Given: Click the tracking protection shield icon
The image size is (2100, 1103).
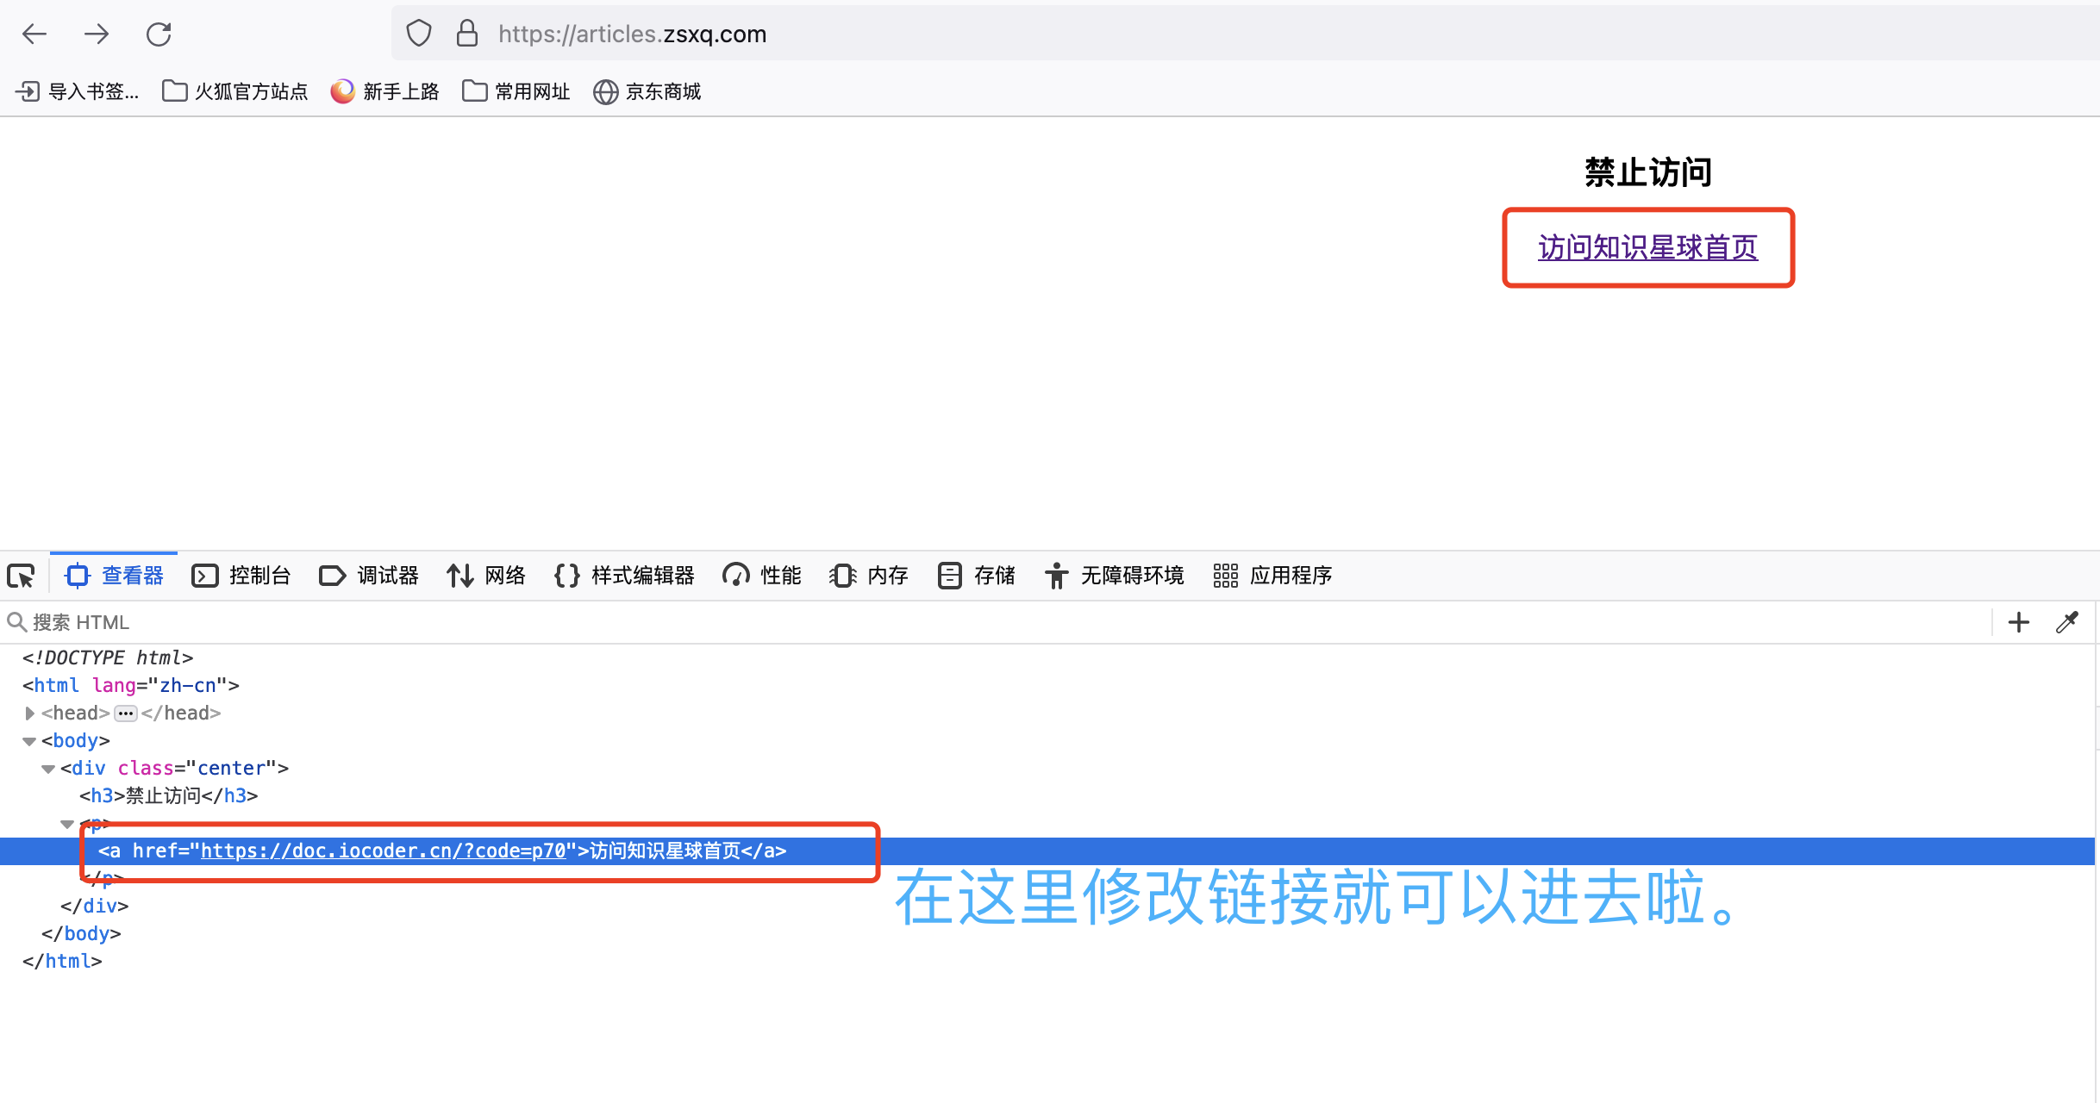Looking at the screenshot, I should 419,34.
